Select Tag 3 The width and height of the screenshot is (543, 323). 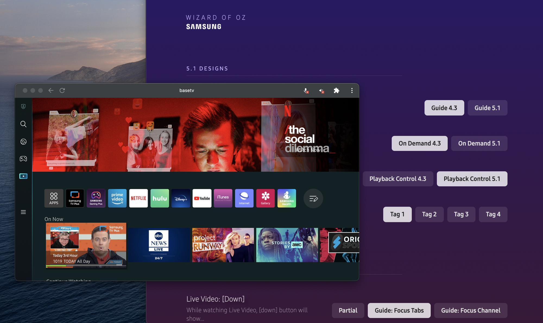[461, 214]
